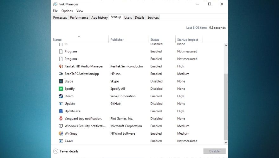Select Vanguard tray notification. entry

click(83, 118)
